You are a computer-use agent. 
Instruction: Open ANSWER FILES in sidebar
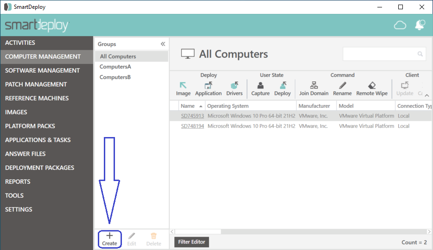pyautogui.click(x=47, y=154)
